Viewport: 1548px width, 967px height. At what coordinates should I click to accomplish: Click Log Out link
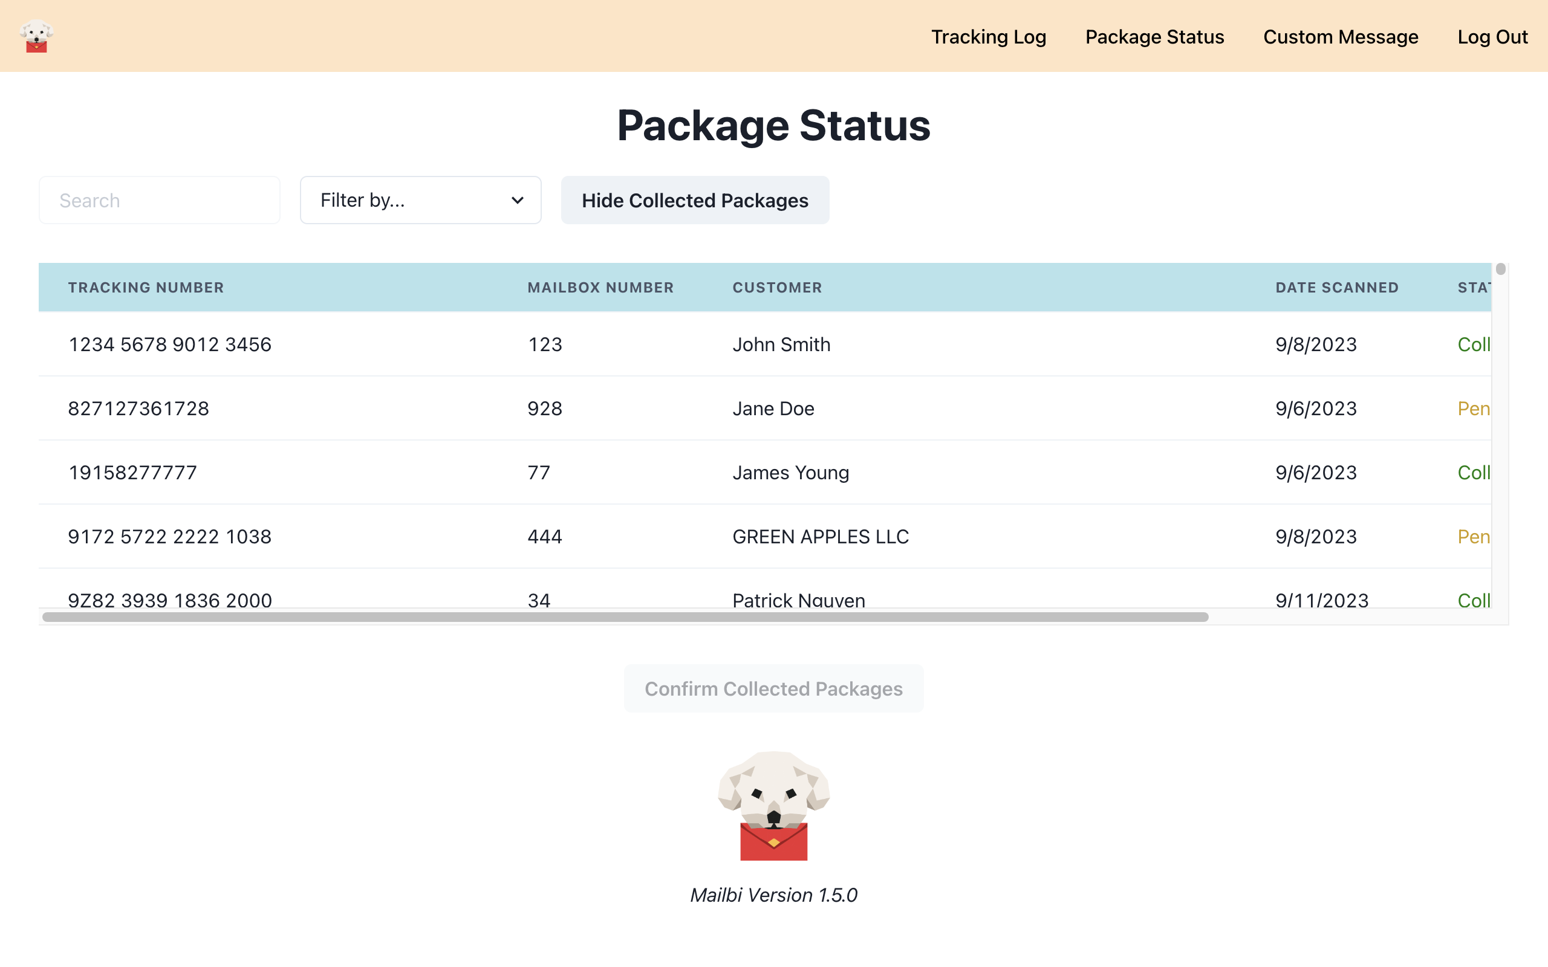(x=1492, y=36)
